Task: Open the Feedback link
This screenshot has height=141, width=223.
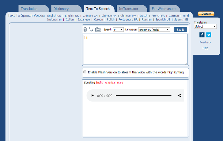Action: point(205,42)
